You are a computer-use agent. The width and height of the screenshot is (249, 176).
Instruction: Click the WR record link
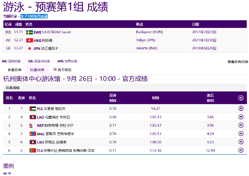pos(8,32)
